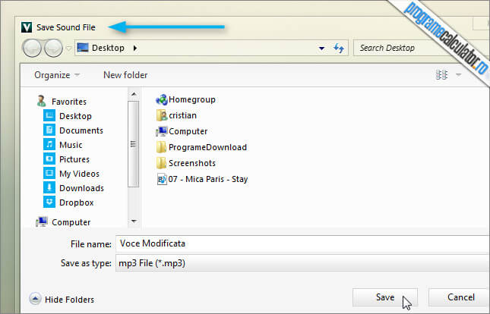Click the Save button
The height and width of the screenshot is (314, 490).
(x=385, y=297)
